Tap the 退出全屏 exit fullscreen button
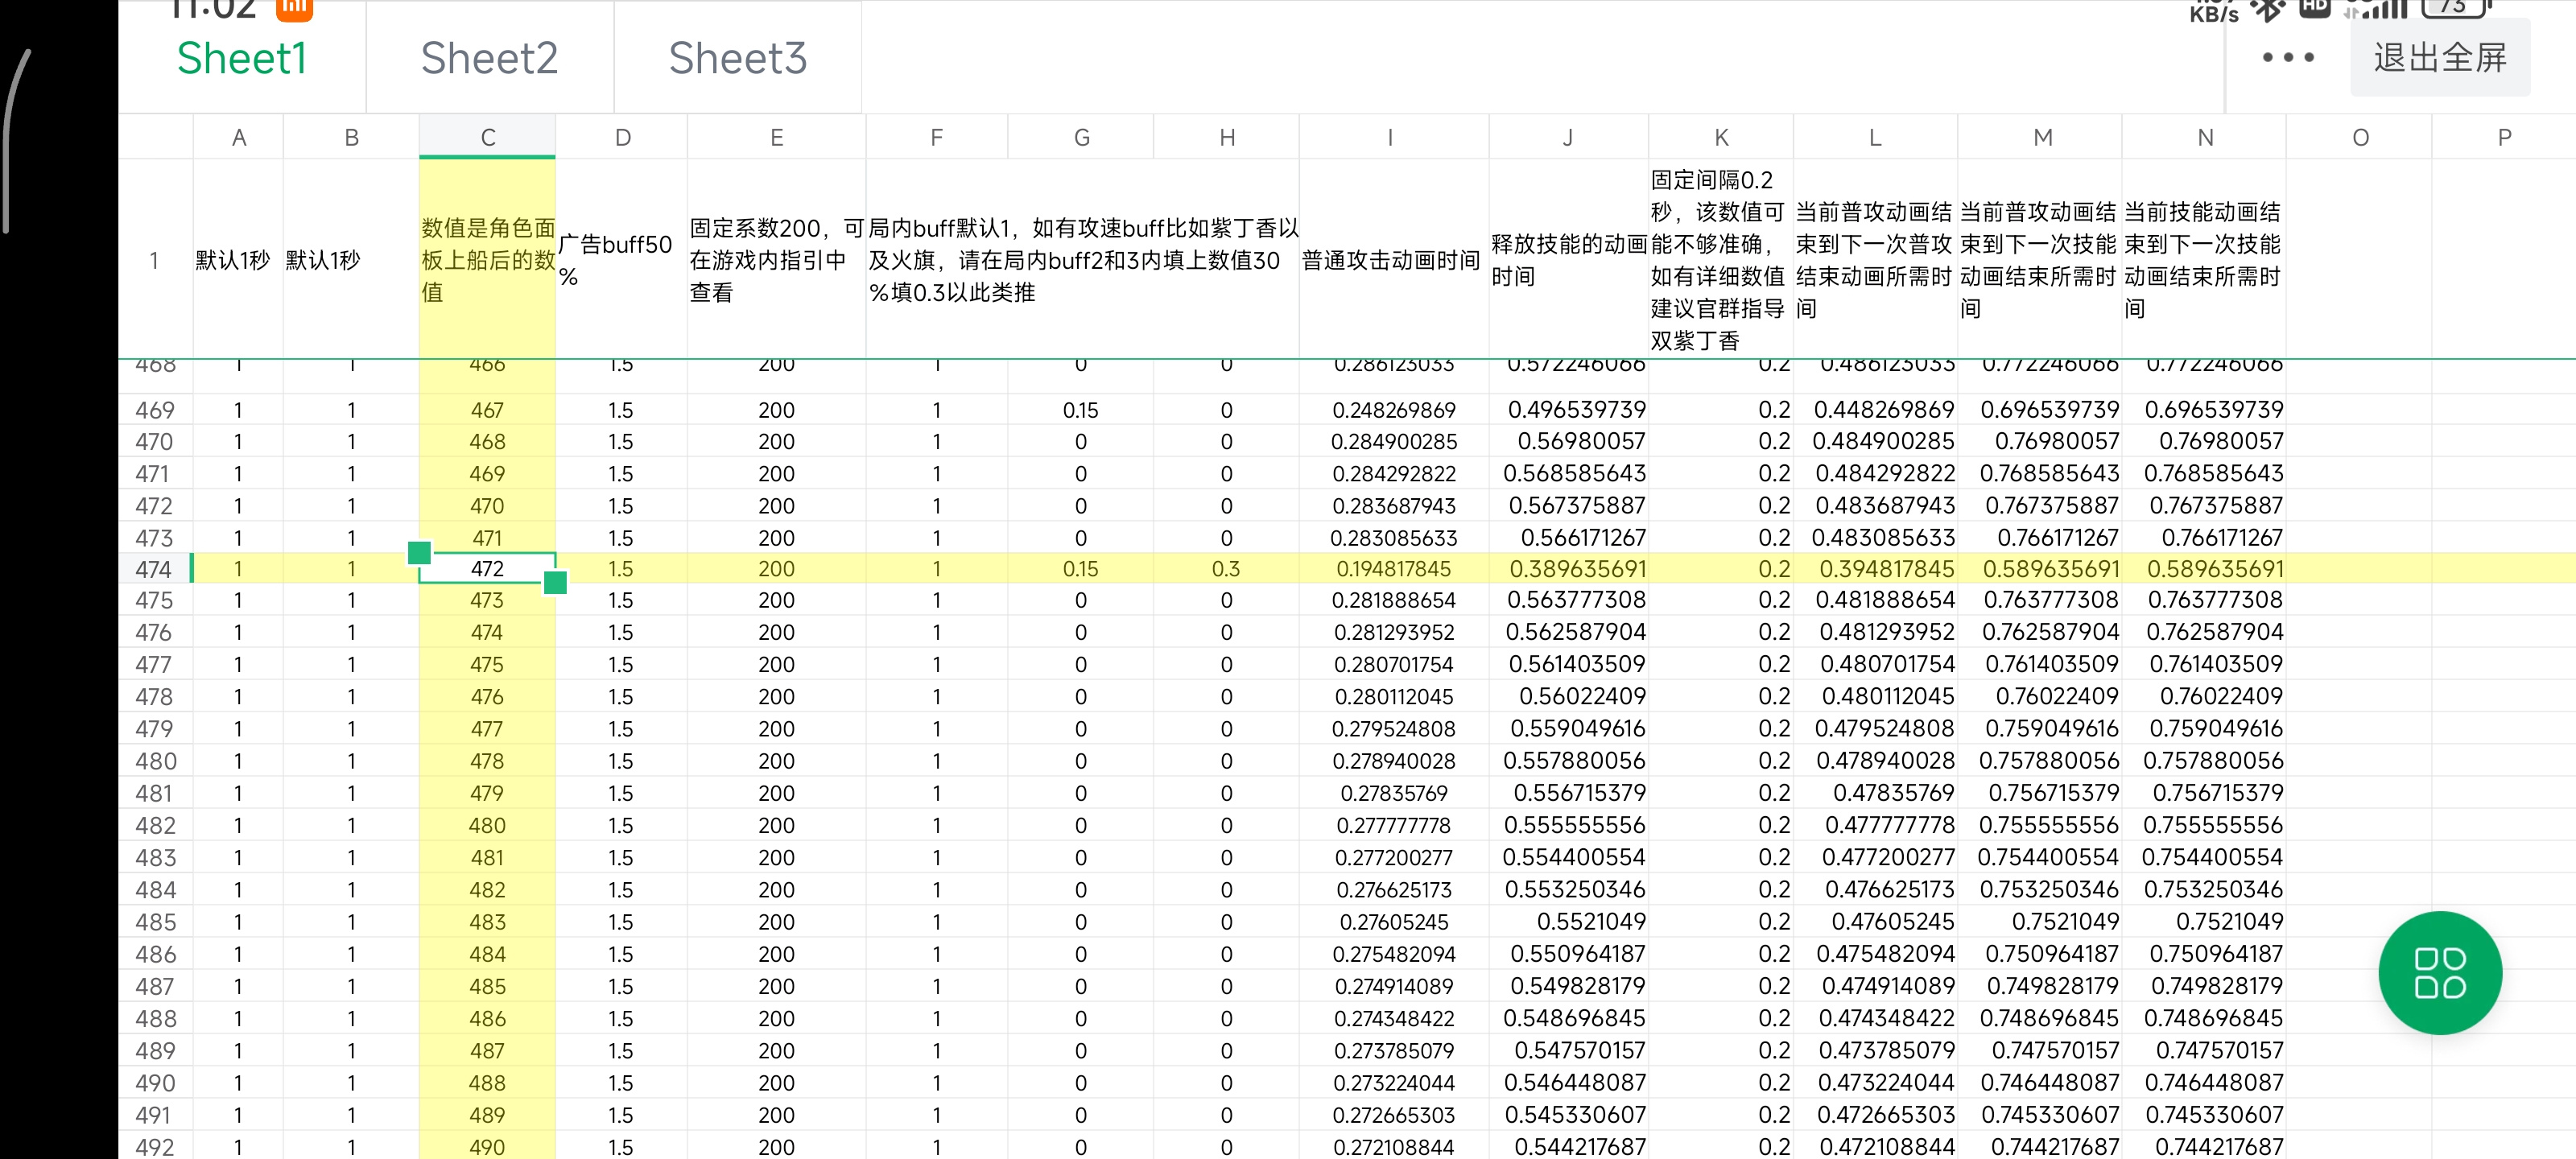Image resolution: width=2576 pixels, height=1159 pixels. pyautogui.click(x=2440, y=58)
